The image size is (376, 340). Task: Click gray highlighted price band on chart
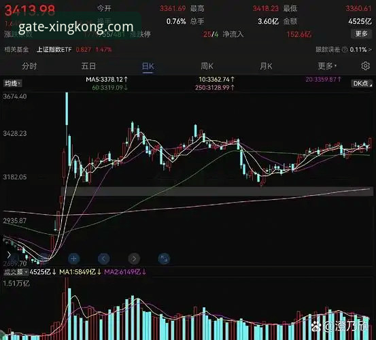pos(217,191)
